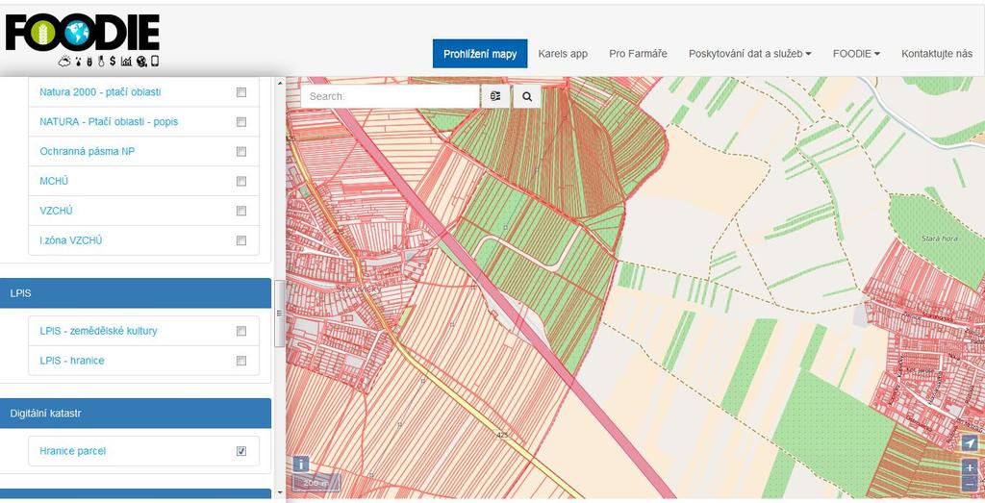The width and height of the screenshot is (985, 503).
Task: Enable Natura 2000 - ptačí oblasti checkbox
Action: click(241, 92)
